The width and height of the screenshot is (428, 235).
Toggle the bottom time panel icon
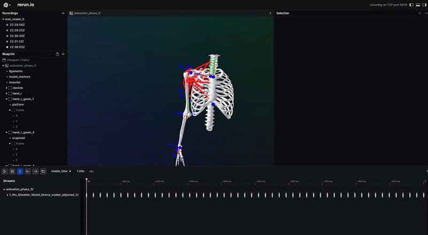point(418,5)
